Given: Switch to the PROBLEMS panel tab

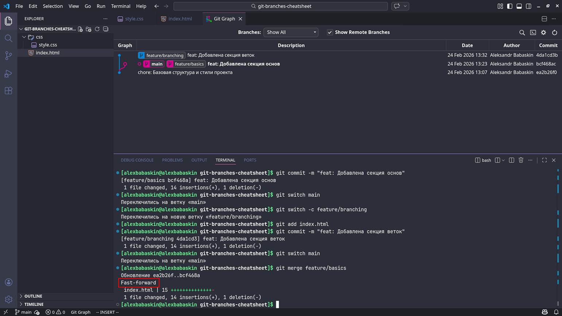Looking at the screenshot, I should tap(172, 160).
